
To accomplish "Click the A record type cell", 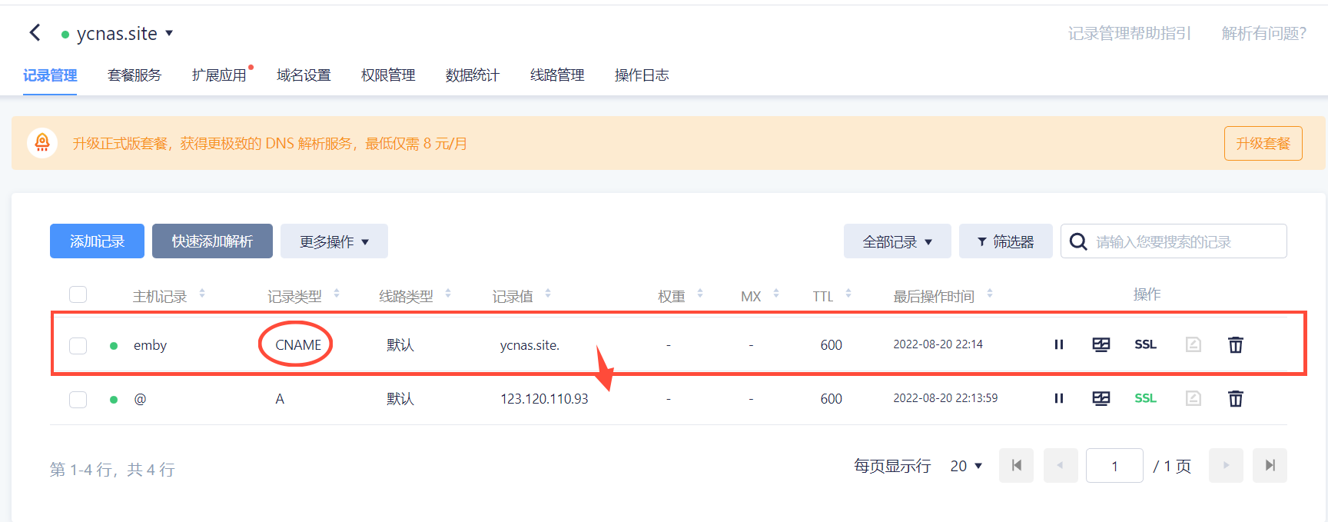I will pyautogui.click(x=280, y=399).
